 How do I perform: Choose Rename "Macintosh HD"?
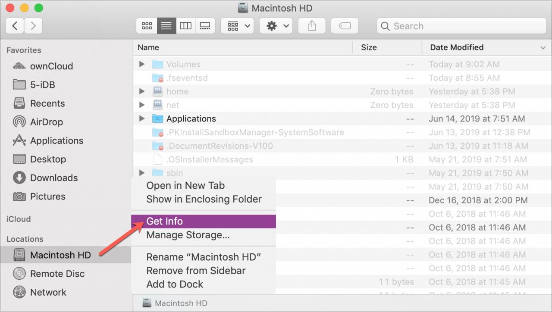coord(204,257)
